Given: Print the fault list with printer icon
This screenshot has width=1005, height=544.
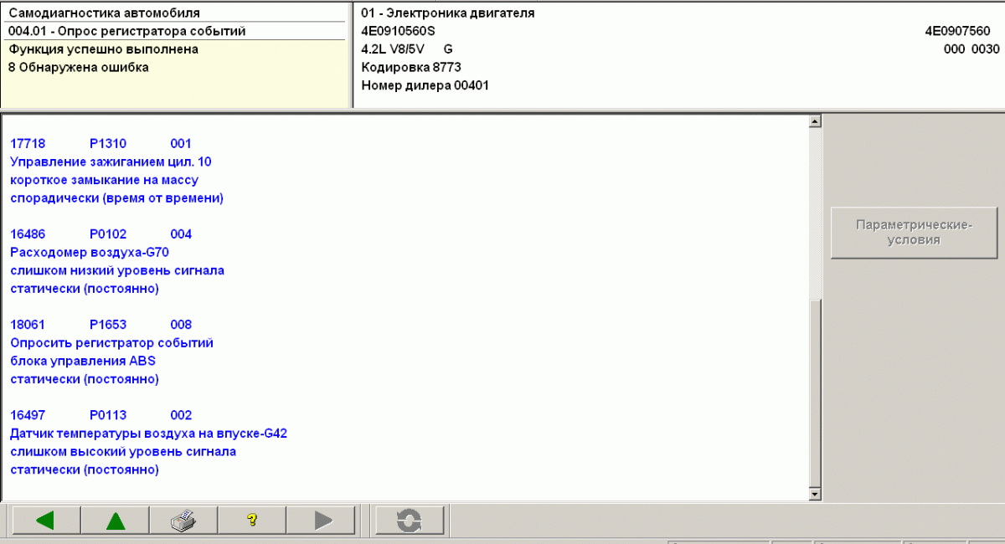Looking at the screenshot, I should click(x=183, y=521).
